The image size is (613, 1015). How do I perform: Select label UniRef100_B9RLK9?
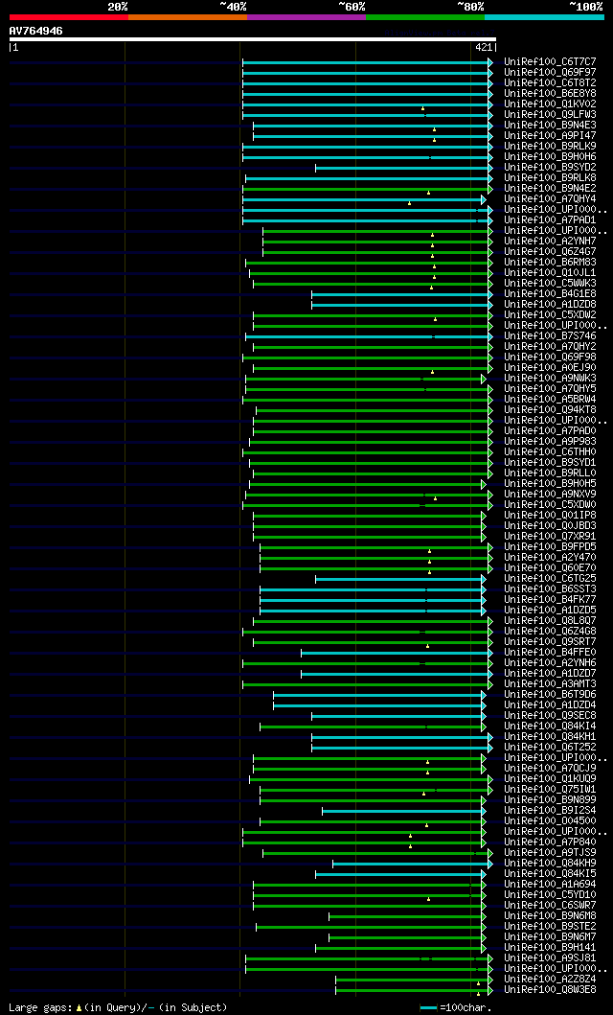(x=551, y=147)
